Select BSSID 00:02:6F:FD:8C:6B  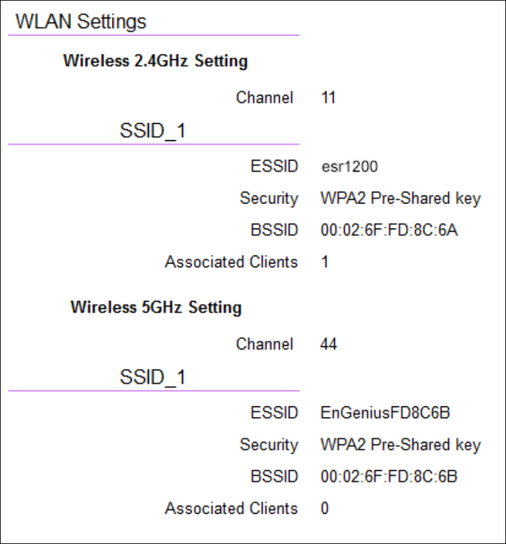(389, 477)
